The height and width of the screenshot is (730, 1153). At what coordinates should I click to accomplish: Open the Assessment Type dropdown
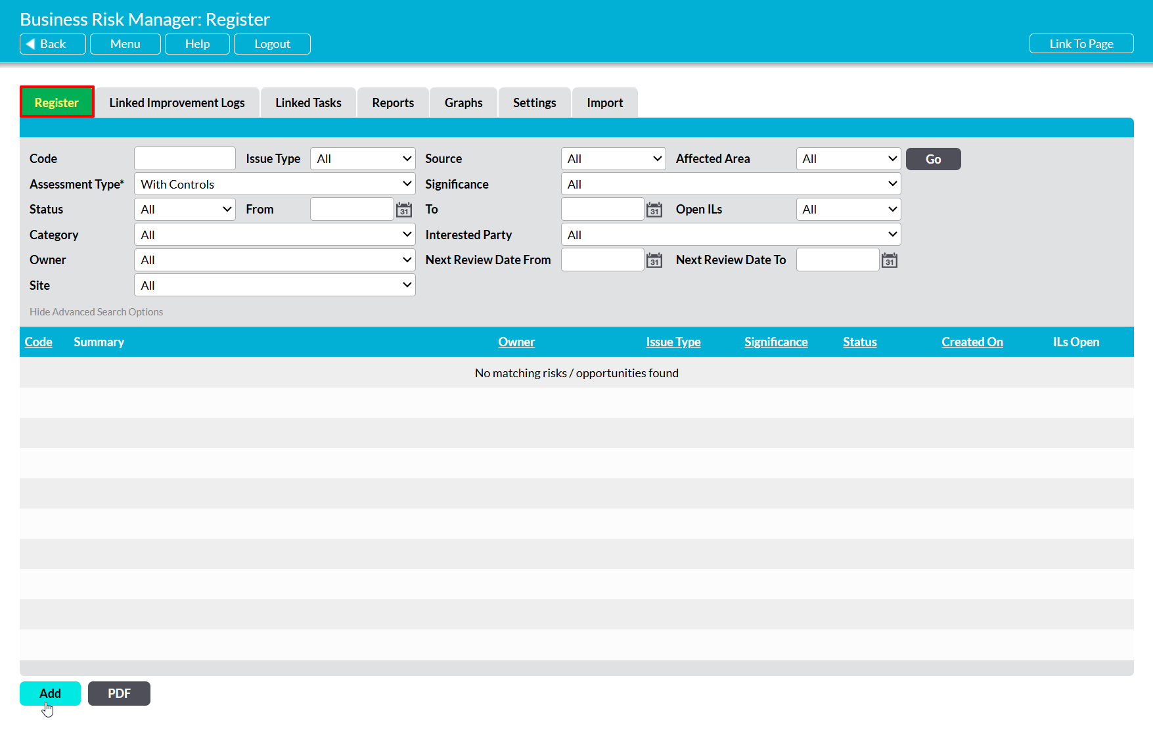[x=275, y=184]
